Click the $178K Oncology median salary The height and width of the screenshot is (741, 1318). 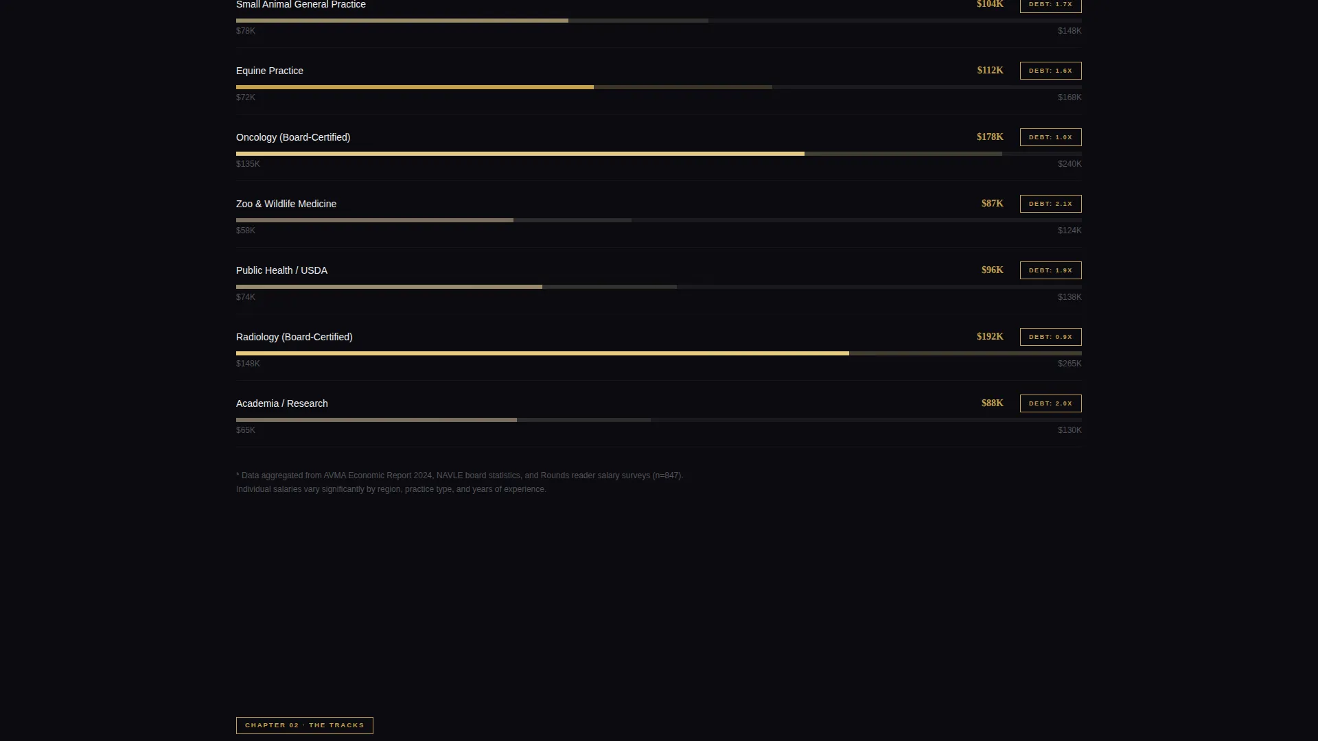[x=990, y=137]
